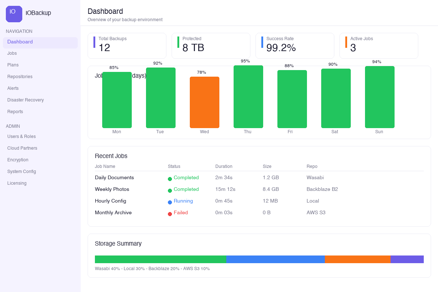Screen dimensions: 438x292
Task: Click Monthly Archive red failed dot
Action: [x=170, y=214]
